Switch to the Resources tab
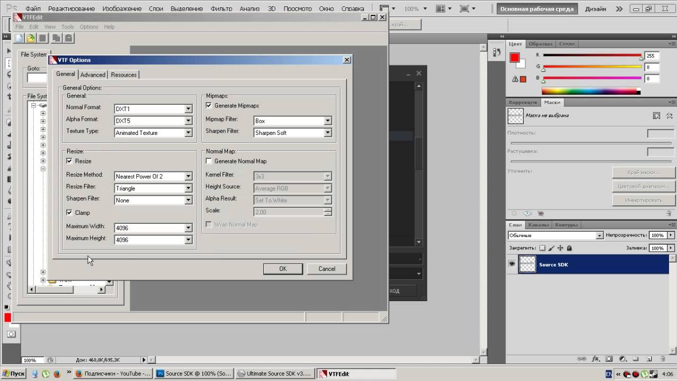677x381 pixels. point(124,75)
